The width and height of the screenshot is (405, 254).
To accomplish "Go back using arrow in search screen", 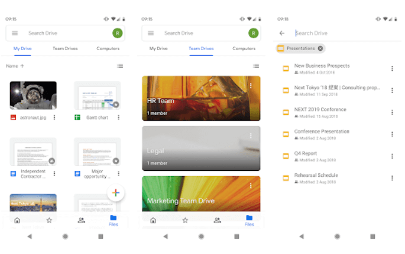I will pyautogui.click(x=282, y=33).
